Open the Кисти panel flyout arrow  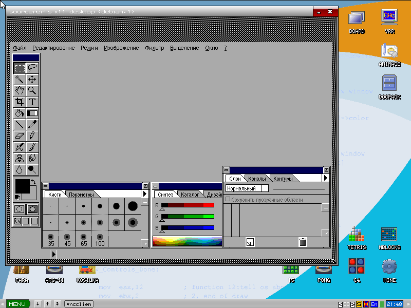145,194
